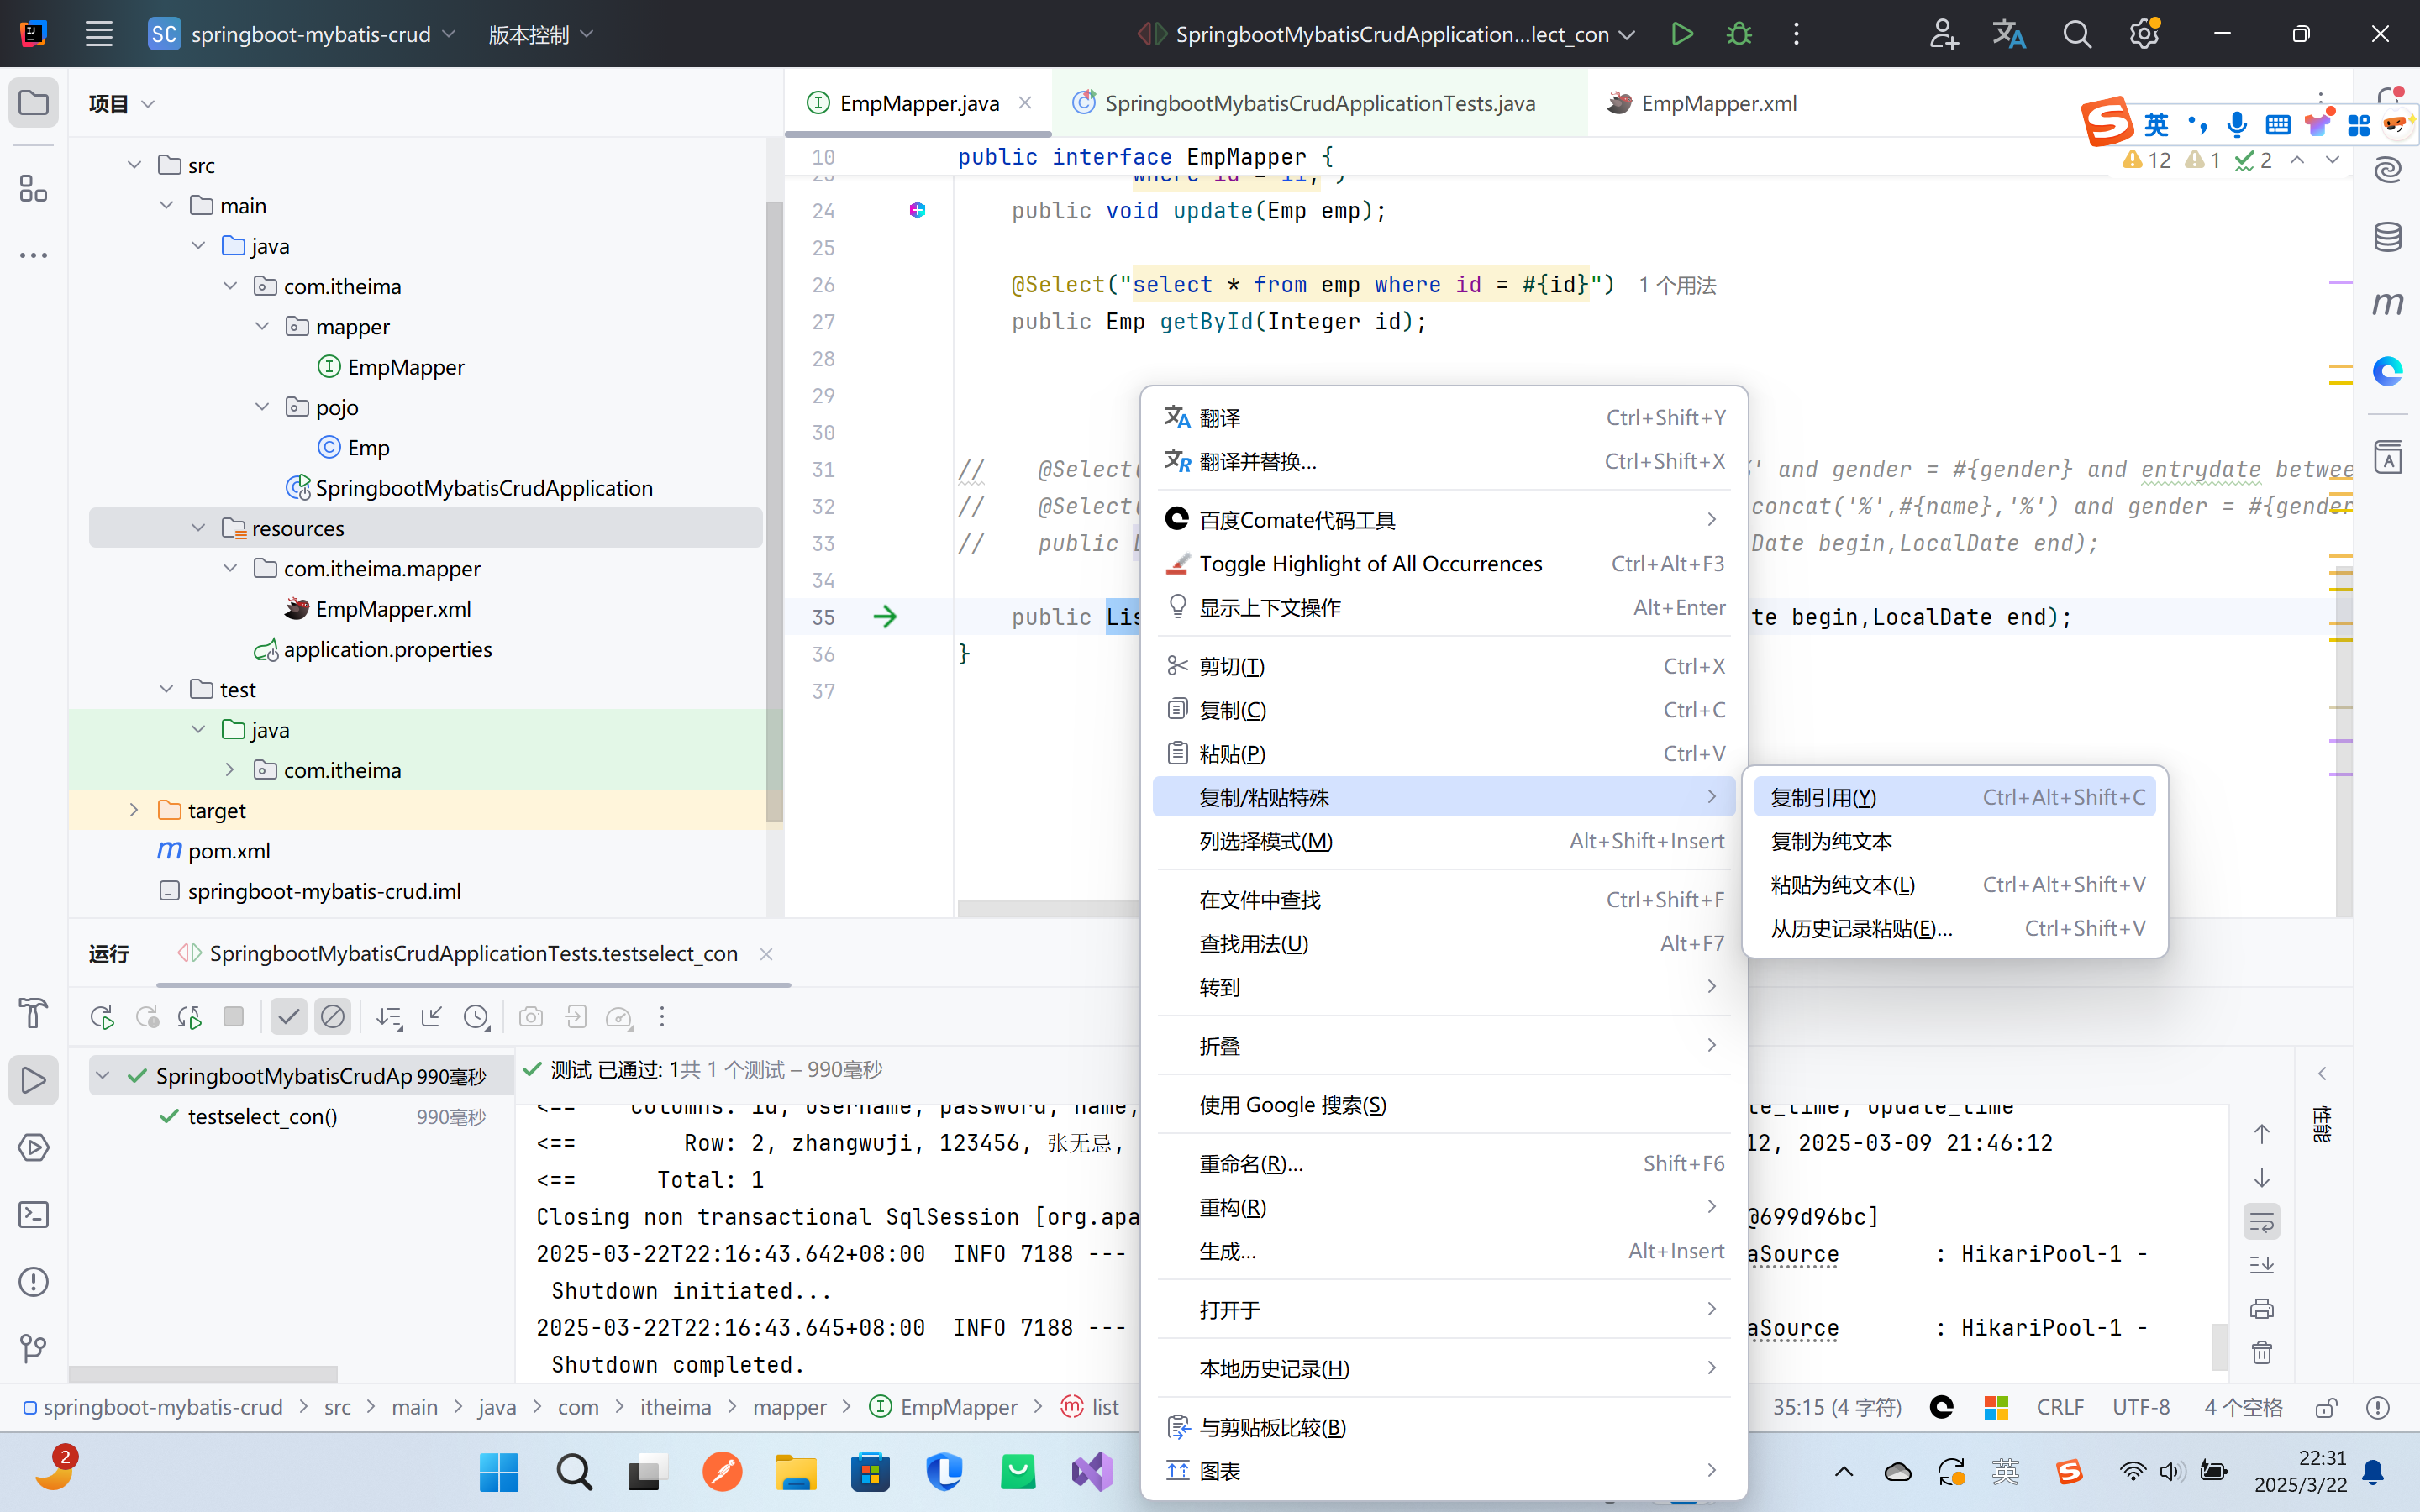Open the 版本控制 dropdown
Viewport: 2420px width, 1512px height.
540,34
